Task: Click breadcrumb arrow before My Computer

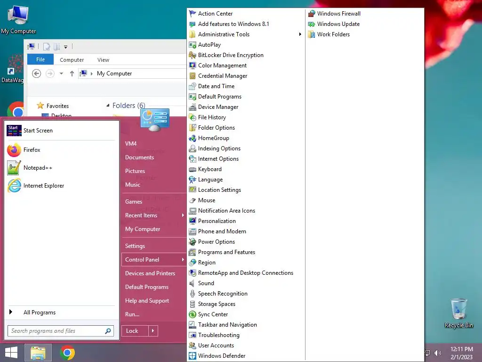Action: (x=92, y=74)
